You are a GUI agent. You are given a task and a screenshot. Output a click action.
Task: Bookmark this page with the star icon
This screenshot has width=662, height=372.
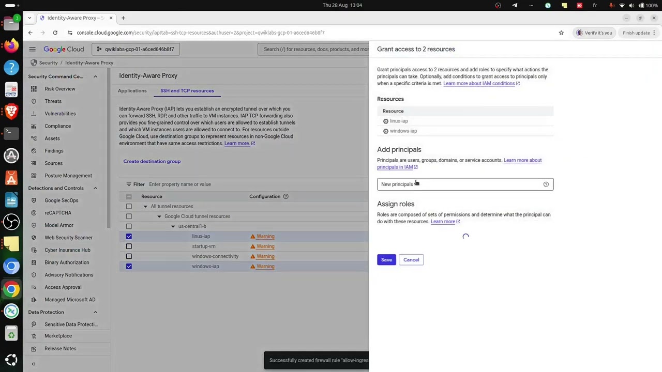(x=561, y=33)
